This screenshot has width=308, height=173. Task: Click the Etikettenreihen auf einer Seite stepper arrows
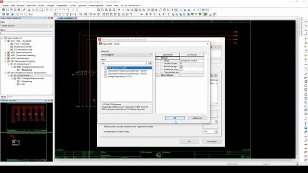(216, 132)
